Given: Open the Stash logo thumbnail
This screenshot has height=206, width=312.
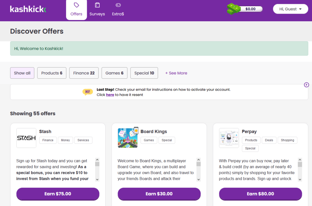Looking at the screenshot, I should [x=26, y=138].
